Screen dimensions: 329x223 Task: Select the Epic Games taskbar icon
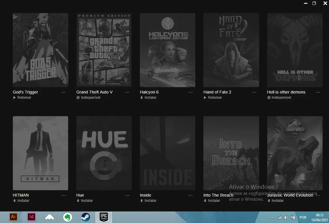104,217
